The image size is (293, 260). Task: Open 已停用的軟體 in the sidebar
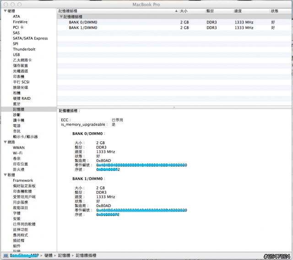[24, 224]
